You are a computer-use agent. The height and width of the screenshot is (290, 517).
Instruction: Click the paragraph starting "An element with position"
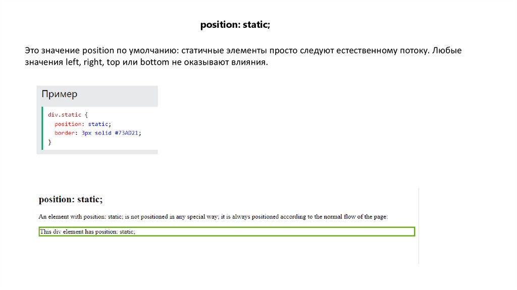(x=213, y=217)
